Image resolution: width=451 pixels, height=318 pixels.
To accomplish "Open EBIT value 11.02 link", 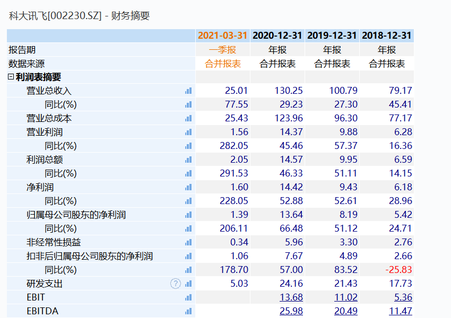I will tap(346, 297).
